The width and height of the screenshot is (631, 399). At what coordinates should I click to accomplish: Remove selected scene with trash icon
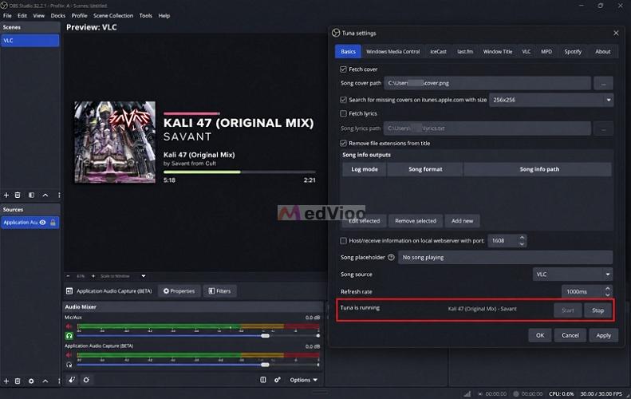click(18, 196)
